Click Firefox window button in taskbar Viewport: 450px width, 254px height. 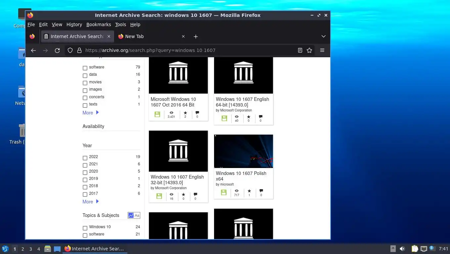(x=95, y=249)
